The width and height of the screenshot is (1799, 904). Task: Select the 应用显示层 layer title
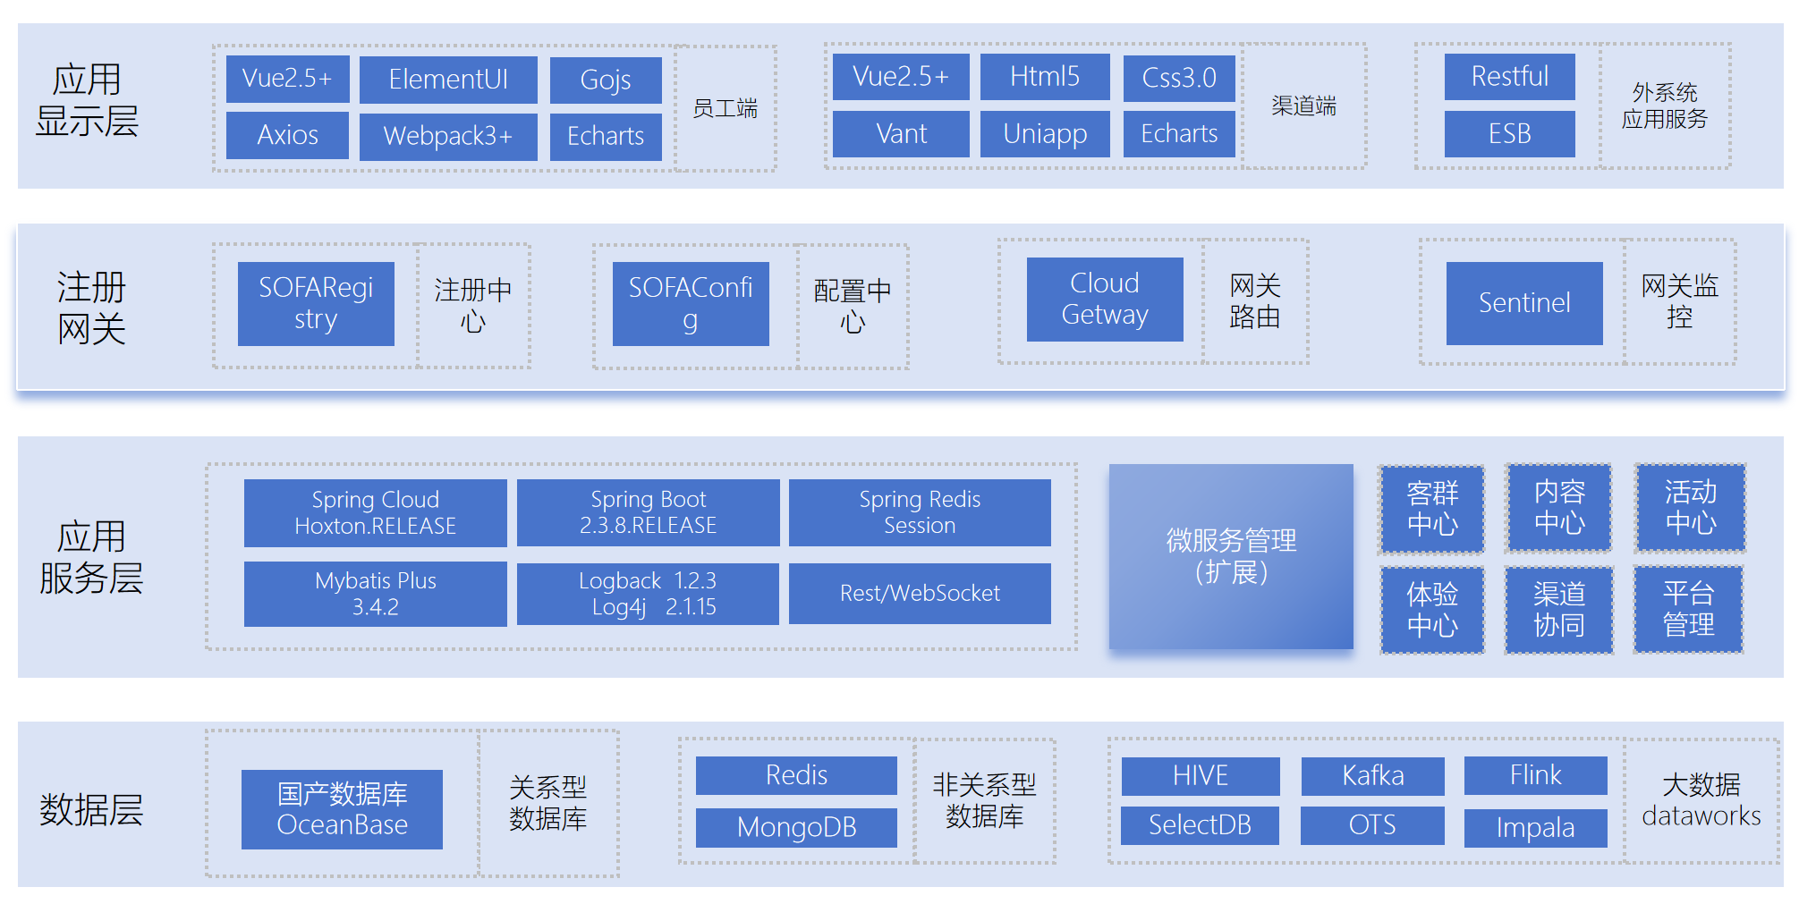(87, 100)
